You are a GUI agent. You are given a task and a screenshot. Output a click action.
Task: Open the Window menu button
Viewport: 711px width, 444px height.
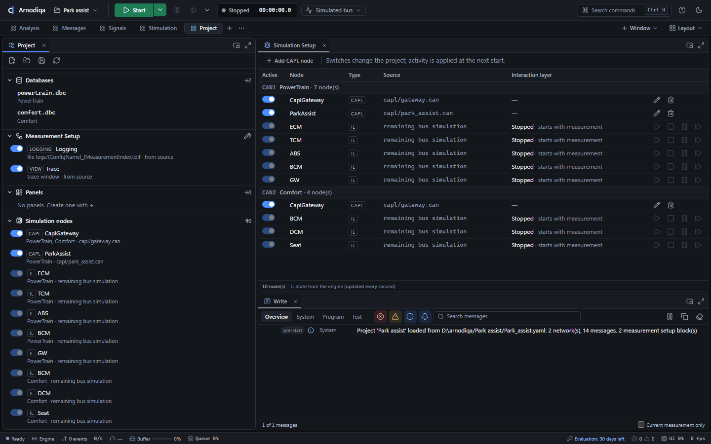click(x=640, y=28)
